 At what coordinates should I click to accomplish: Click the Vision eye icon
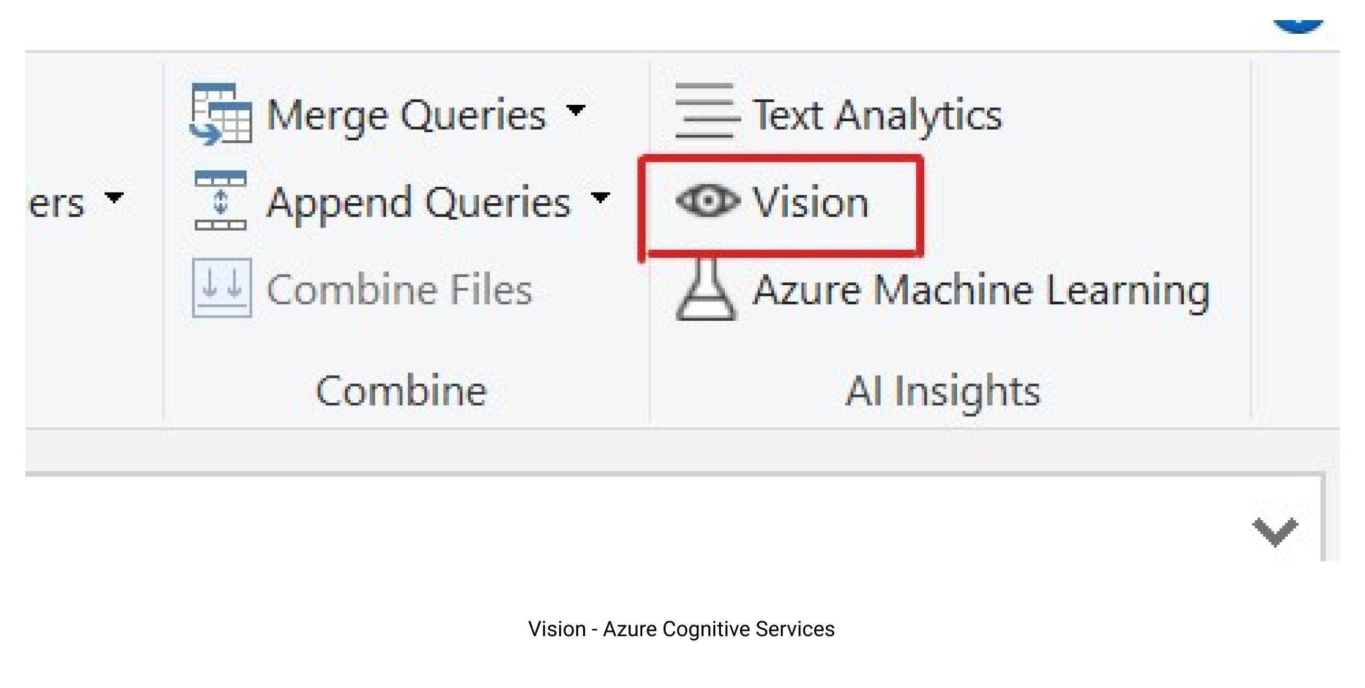707,201
